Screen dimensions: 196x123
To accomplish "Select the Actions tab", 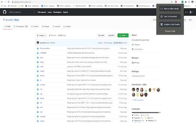I will tap(35, 26).
